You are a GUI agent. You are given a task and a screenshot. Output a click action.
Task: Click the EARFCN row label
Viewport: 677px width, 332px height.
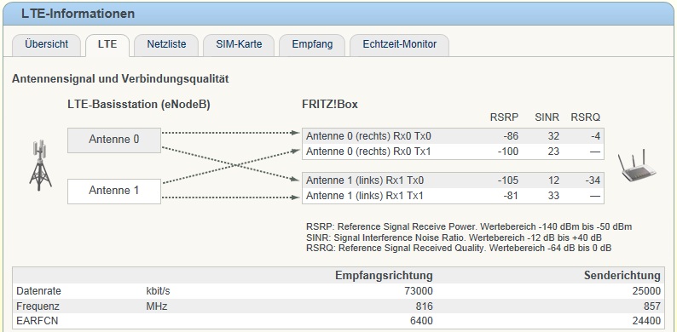pos(38,321)
